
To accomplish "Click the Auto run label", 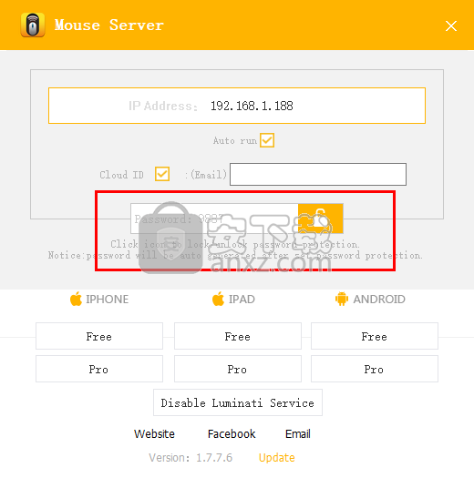I will 235,141.
